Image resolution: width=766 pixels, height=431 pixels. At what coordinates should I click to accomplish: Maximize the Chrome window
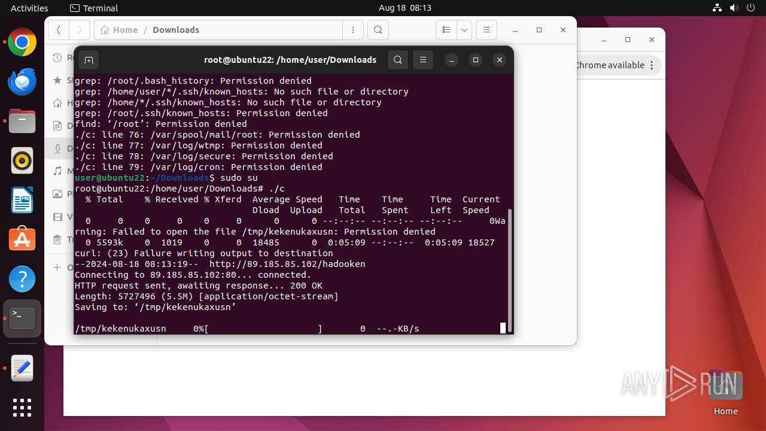click(628, 40)
